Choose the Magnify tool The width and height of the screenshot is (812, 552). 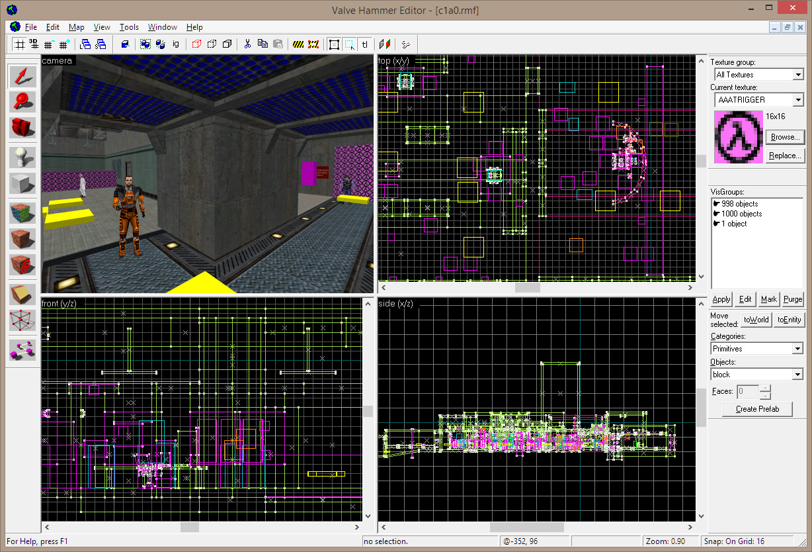[x=22, y=101]
